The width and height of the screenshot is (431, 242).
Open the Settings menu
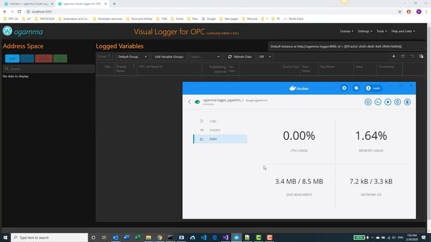(x=365, y=32)
